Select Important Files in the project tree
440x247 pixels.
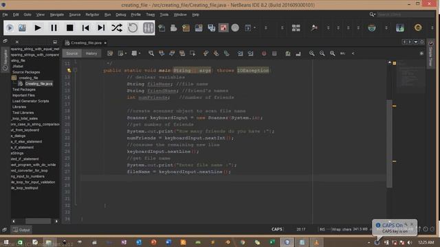[23, 95]
